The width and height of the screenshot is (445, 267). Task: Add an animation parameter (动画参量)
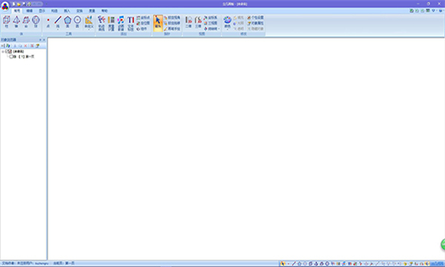121,23
